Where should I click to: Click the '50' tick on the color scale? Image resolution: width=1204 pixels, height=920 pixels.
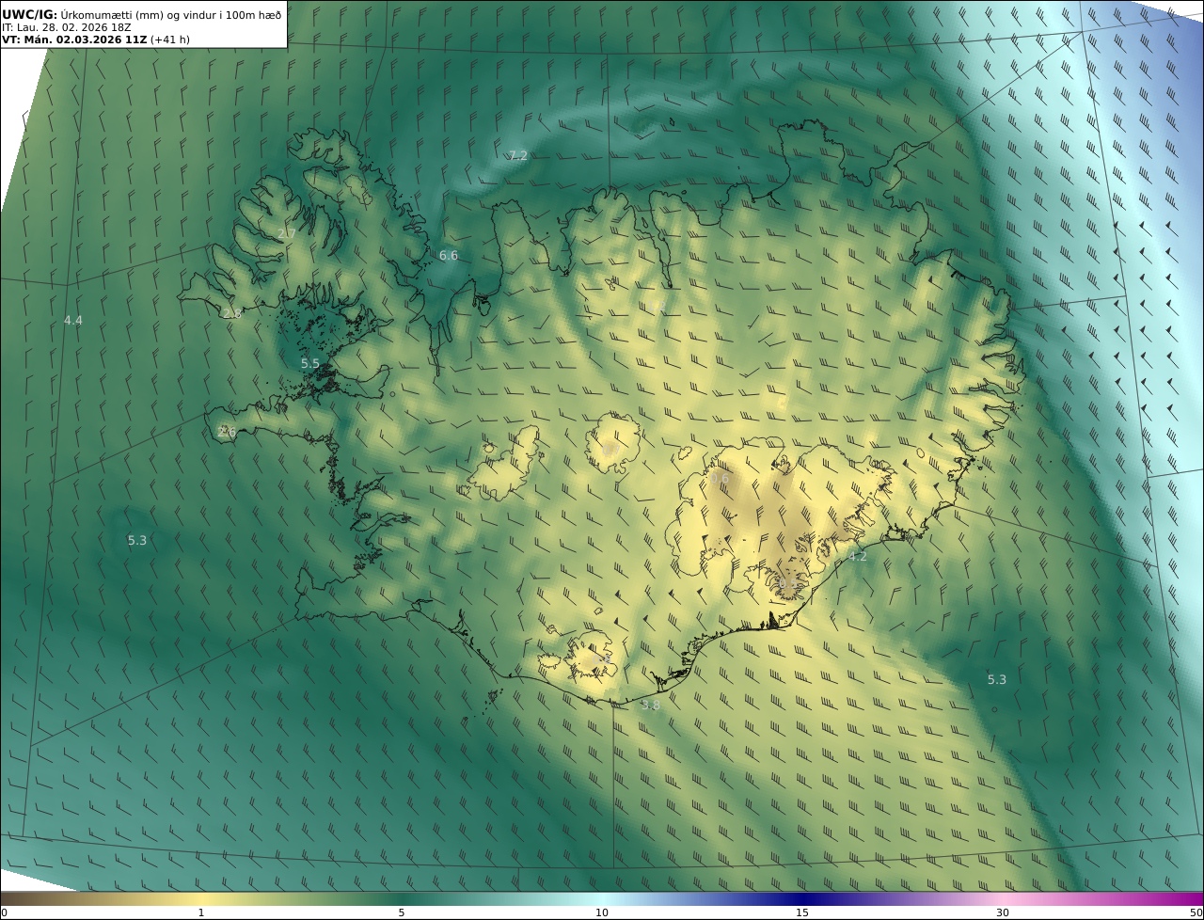pyautogui.click(x=1196, y=912)
